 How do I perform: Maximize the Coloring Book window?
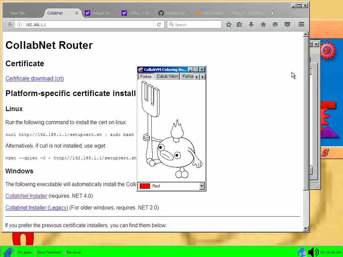196,70
